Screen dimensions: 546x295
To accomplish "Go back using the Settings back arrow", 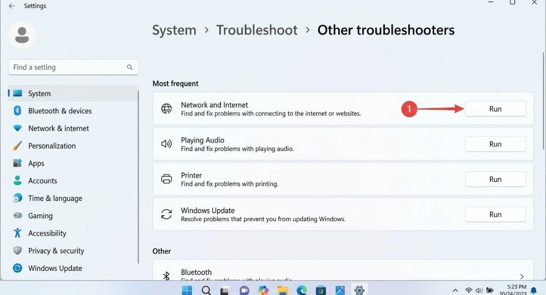I will [12, 6].
